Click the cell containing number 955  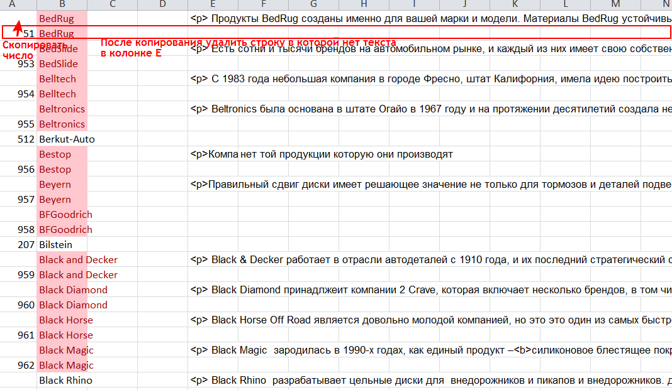[x=18, y=124]
